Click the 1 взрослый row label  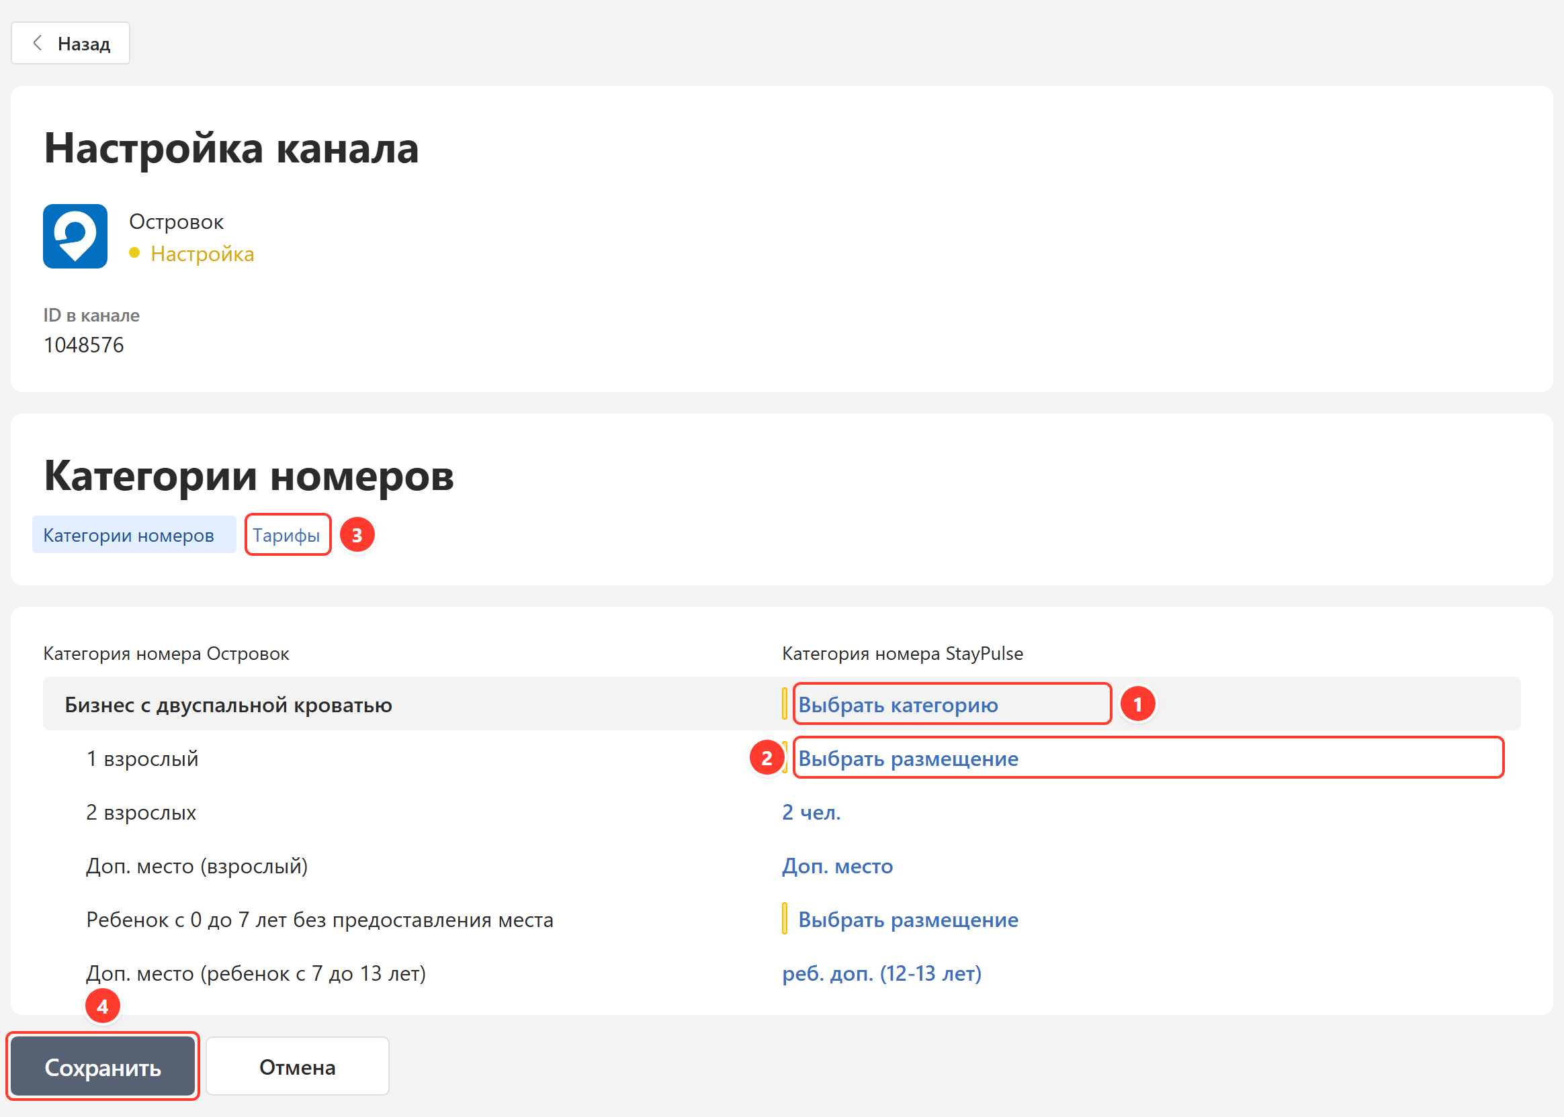coord(142,758)
